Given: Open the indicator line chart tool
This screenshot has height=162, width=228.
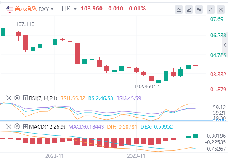Looking at the screenshot, I should (x=179, y=10).
